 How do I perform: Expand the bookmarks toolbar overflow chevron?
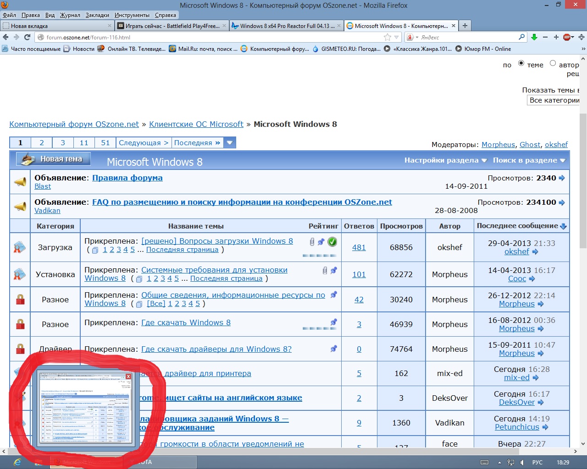pos(583,49)
